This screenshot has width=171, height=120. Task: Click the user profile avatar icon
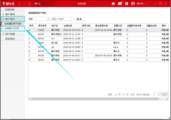(133, 4)
